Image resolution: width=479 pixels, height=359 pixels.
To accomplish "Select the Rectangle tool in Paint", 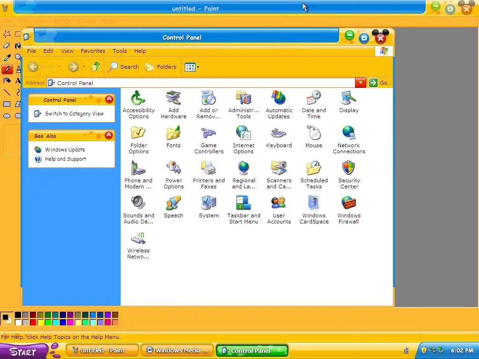I will tap(7, 104).
